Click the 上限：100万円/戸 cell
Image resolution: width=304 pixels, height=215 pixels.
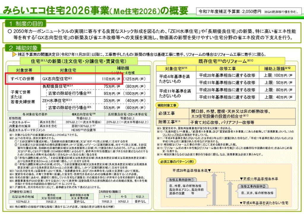click(278, 75)
